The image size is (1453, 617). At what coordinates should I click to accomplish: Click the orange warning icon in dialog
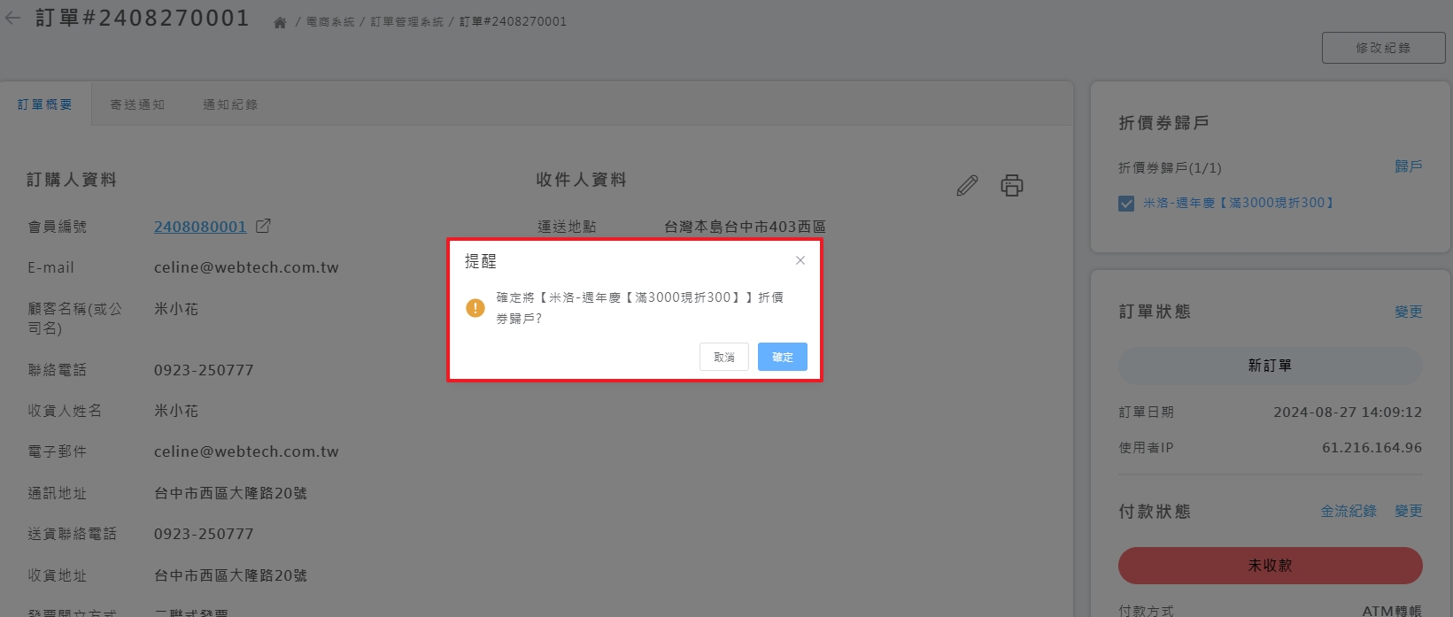pos(475,308)
